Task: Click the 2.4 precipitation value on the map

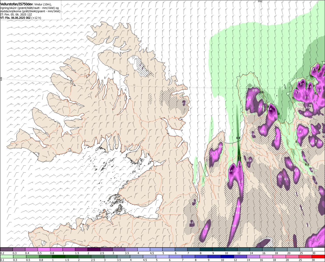Action: pos(309,87)
